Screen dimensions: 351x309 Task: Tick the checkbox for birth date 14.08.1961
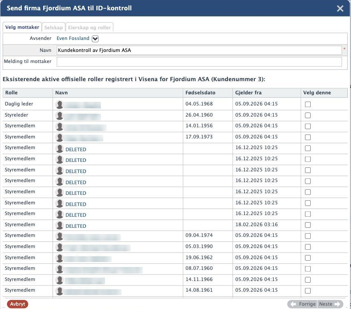308,291
